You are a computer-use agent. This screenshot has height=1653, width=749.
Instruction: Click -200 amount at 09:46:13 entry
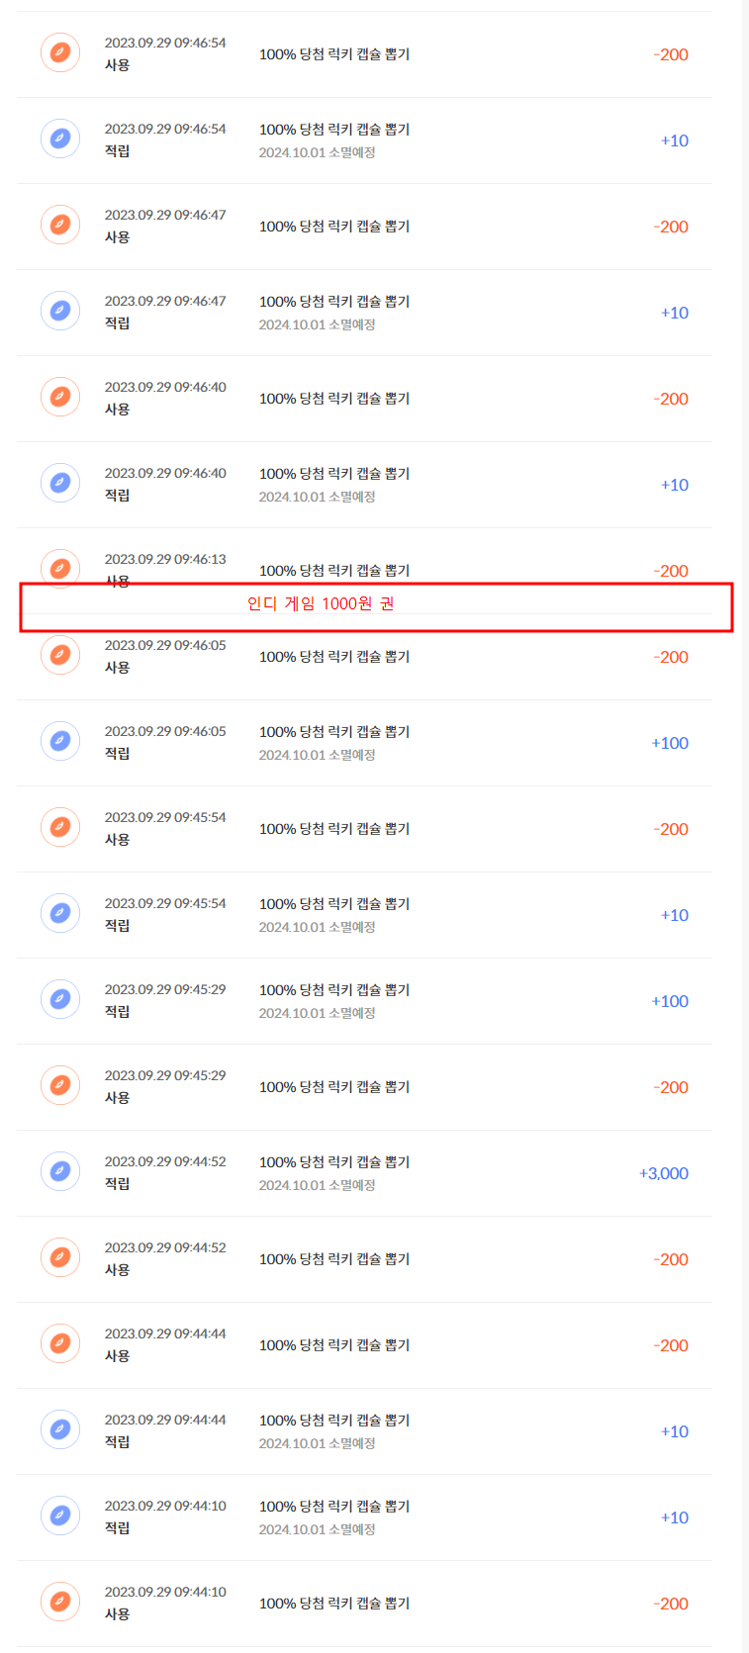click(671, 571)
